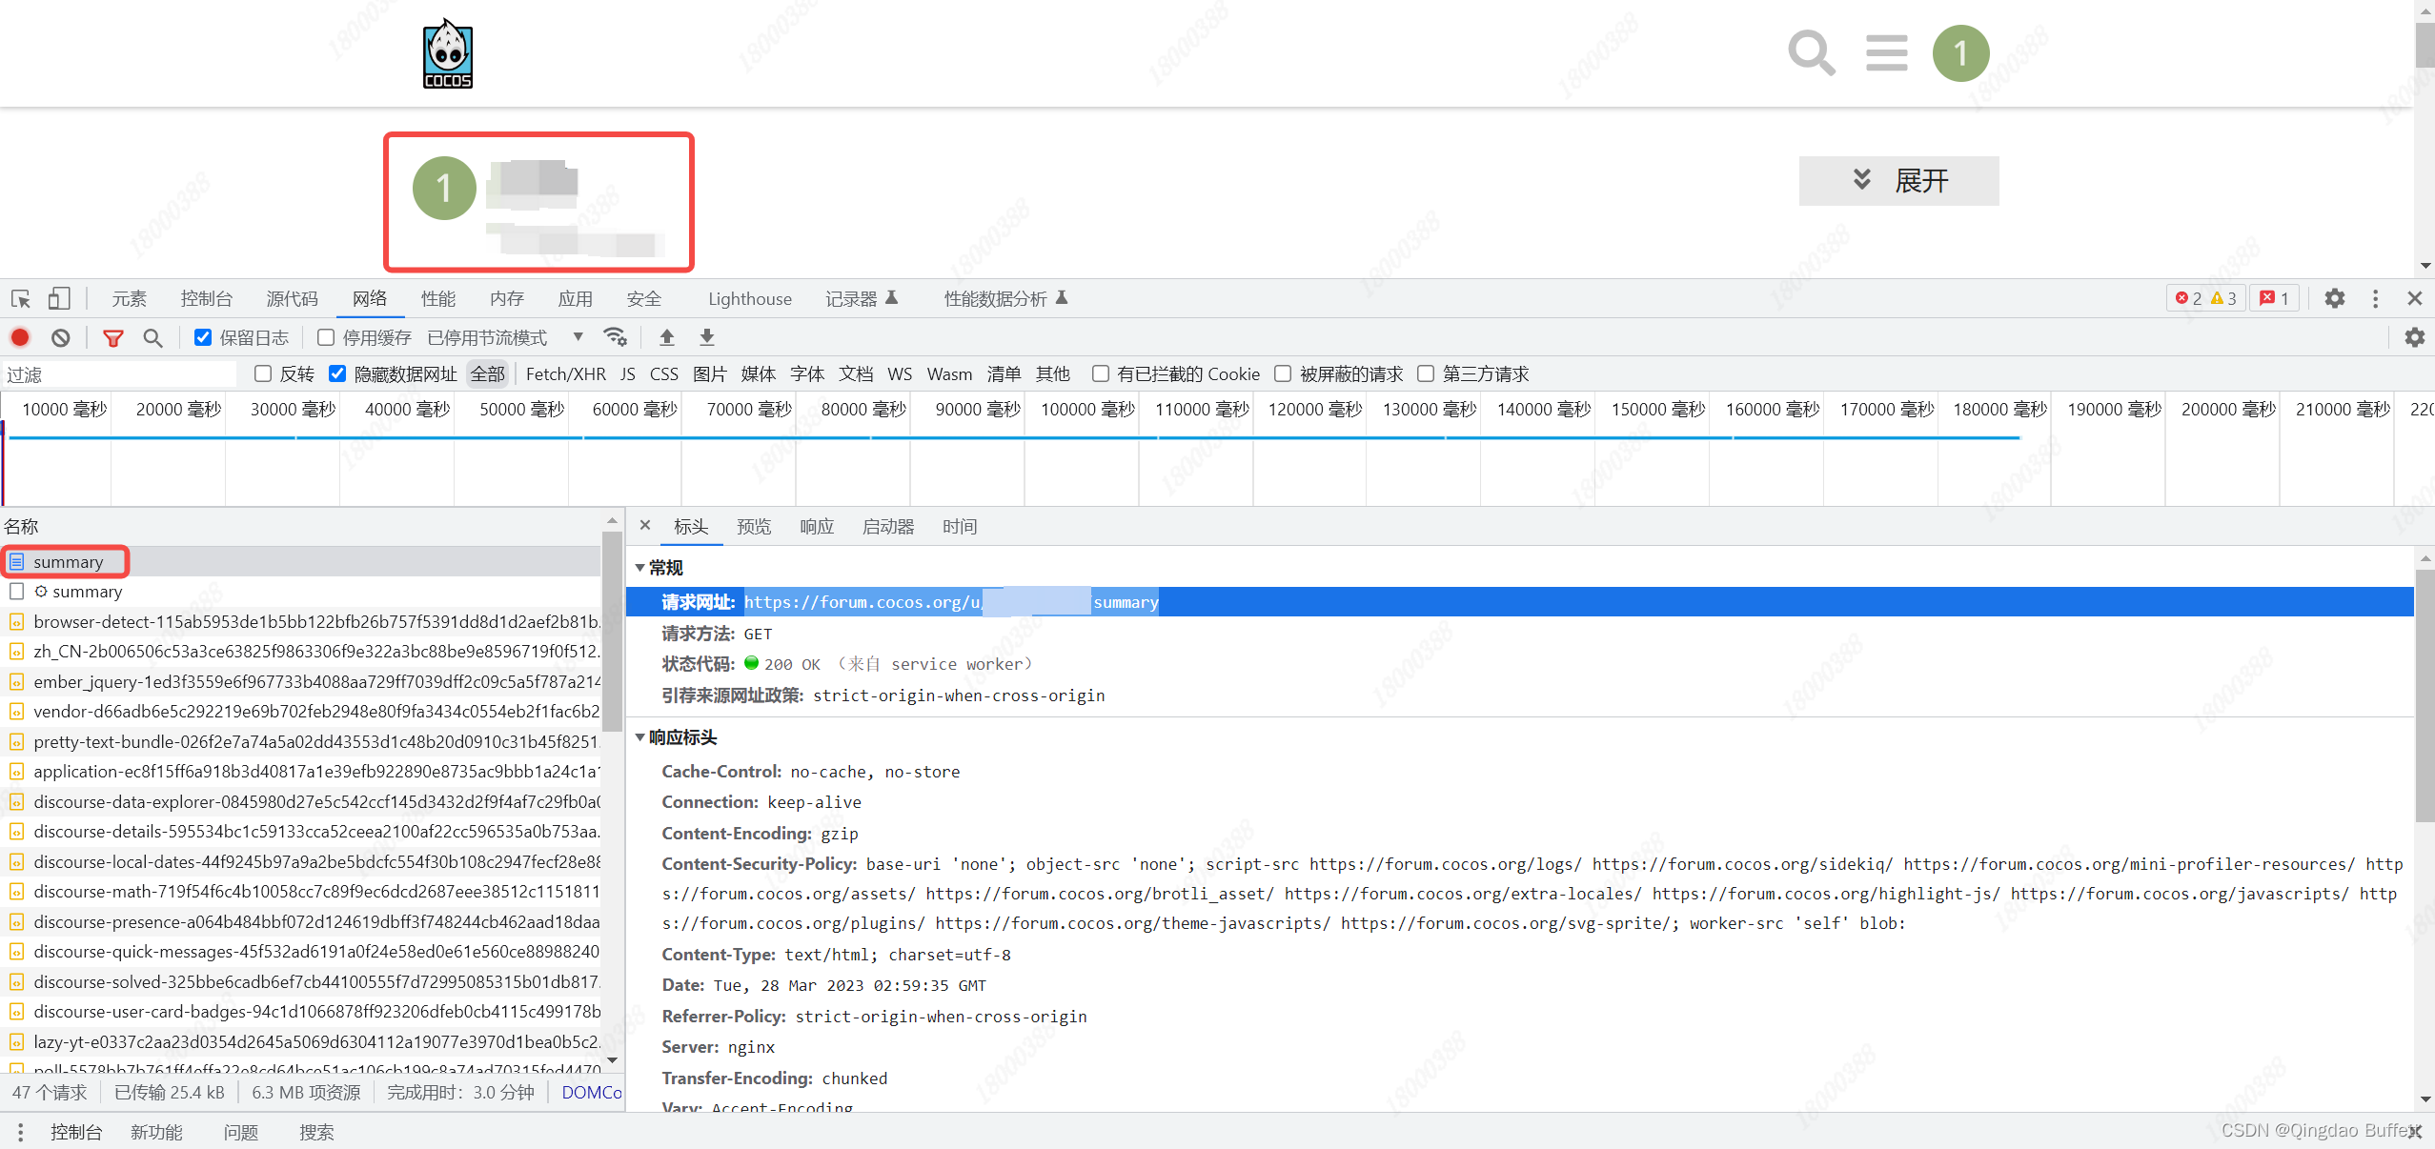
Task: Open the forum search magnifier
Action: tap(1812, 53)
